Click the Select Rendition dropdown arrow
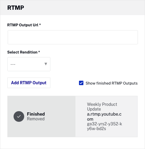Viewport: 145px width, 149px height. tap(46, 64)
